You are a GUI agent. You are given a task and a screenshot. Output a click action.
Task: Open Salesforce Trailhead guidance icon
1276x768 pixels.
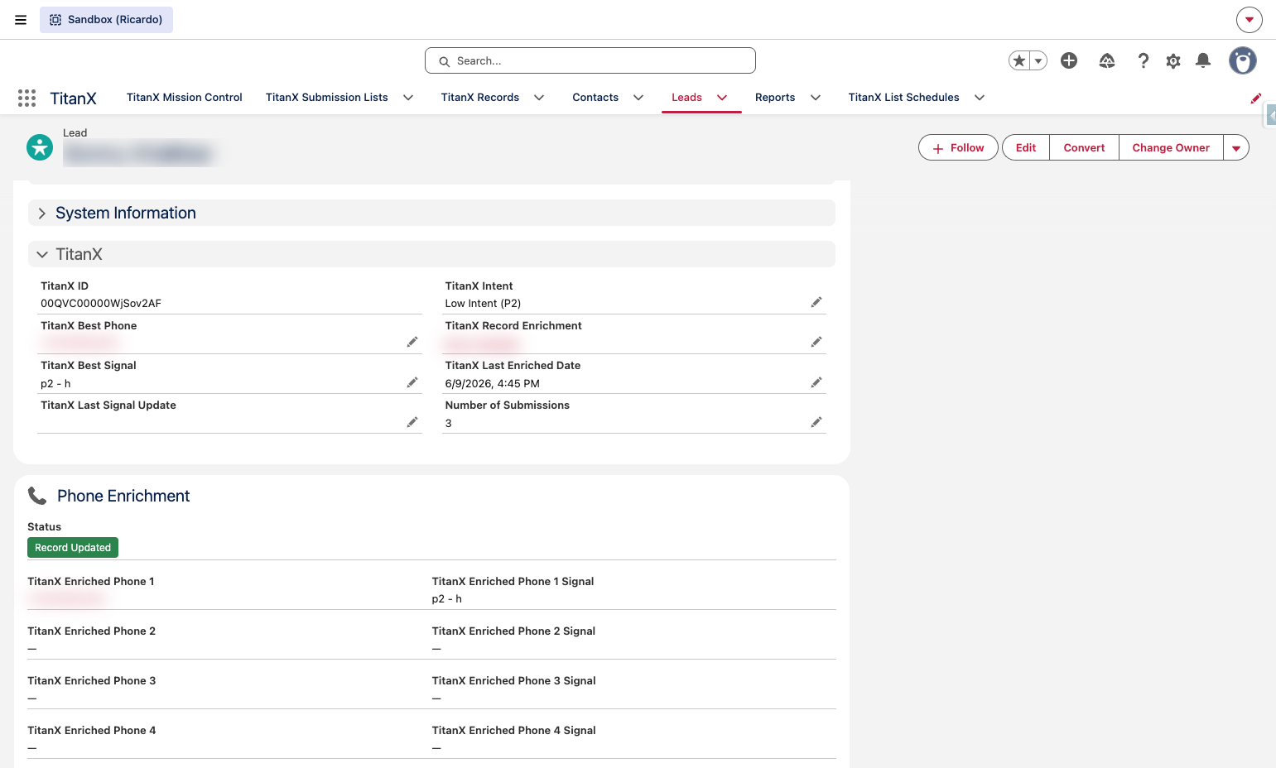(1107, 60)
